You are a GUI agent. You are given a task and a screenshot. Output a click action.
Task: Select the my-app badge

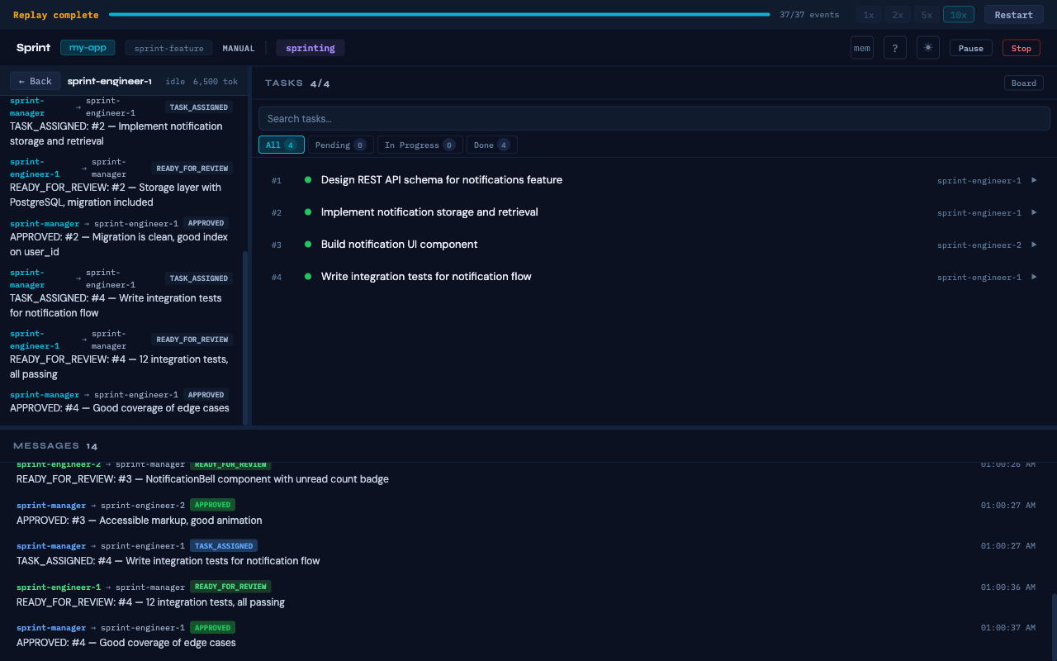coord(88,47)
